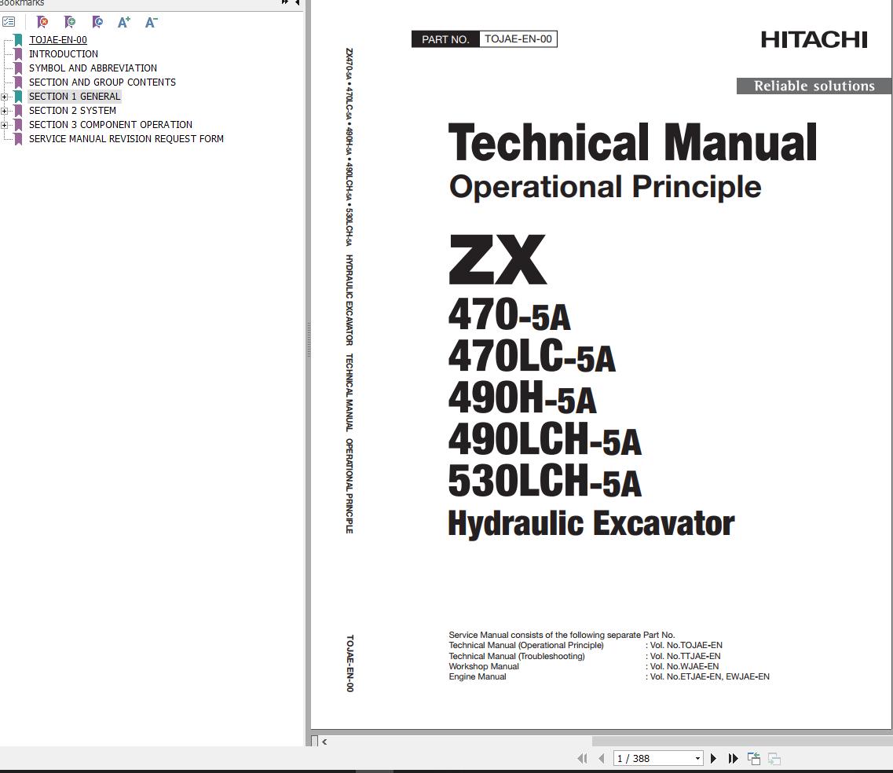Open SERVICE MANUAL REVISION REQUEST FORM bookmark
The width and height of the screenshot is (893, 773).
126,139
